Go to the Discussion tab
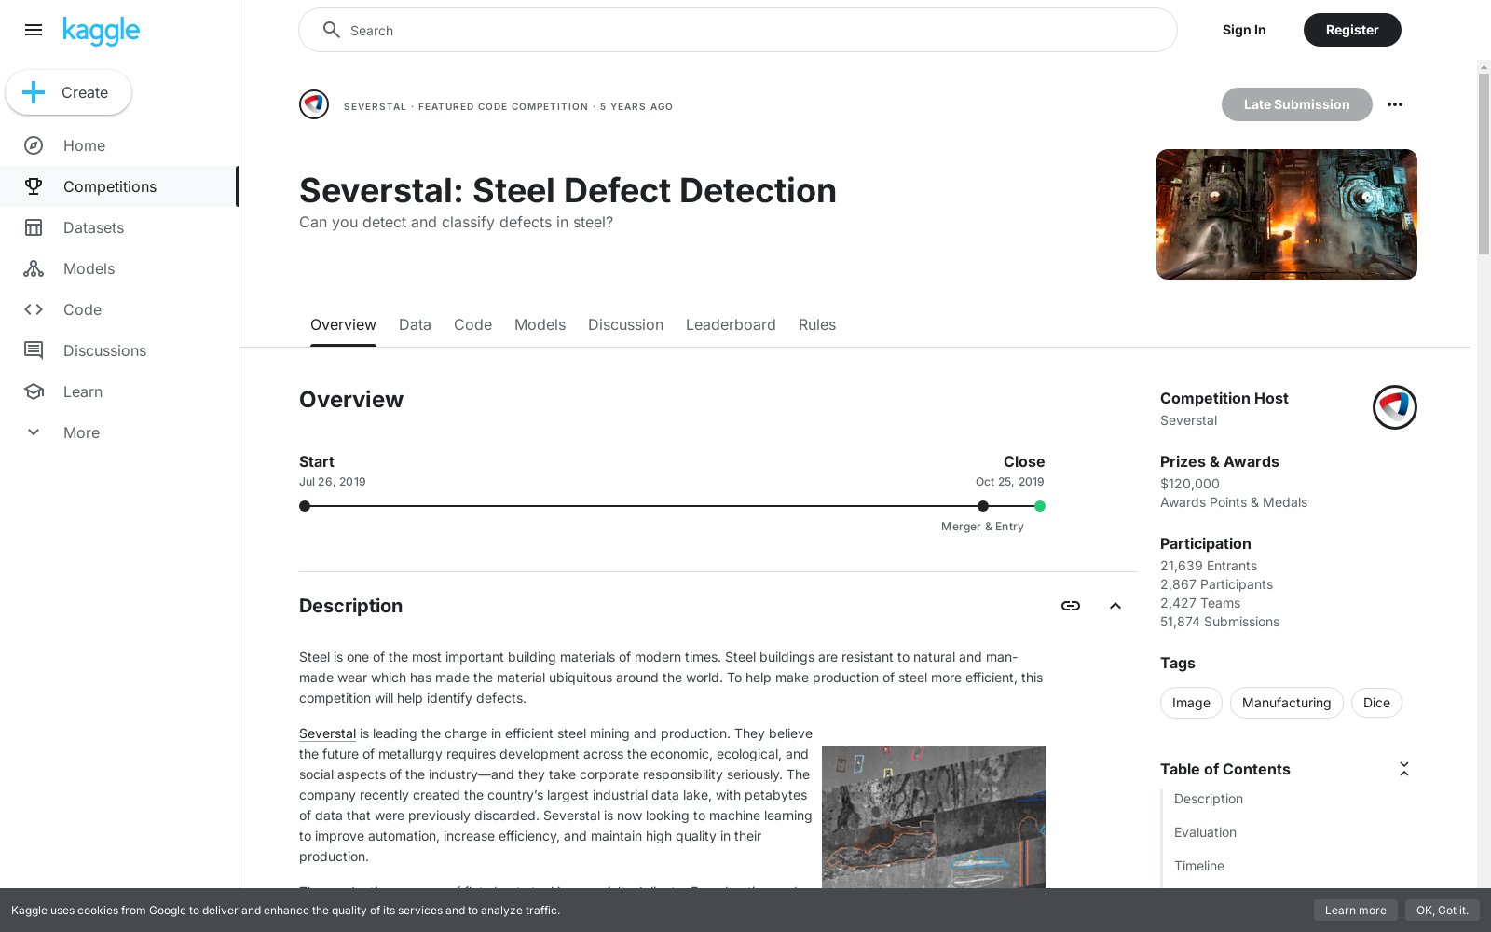Screen dimensions: 1491x932 (x=625, y=324)
